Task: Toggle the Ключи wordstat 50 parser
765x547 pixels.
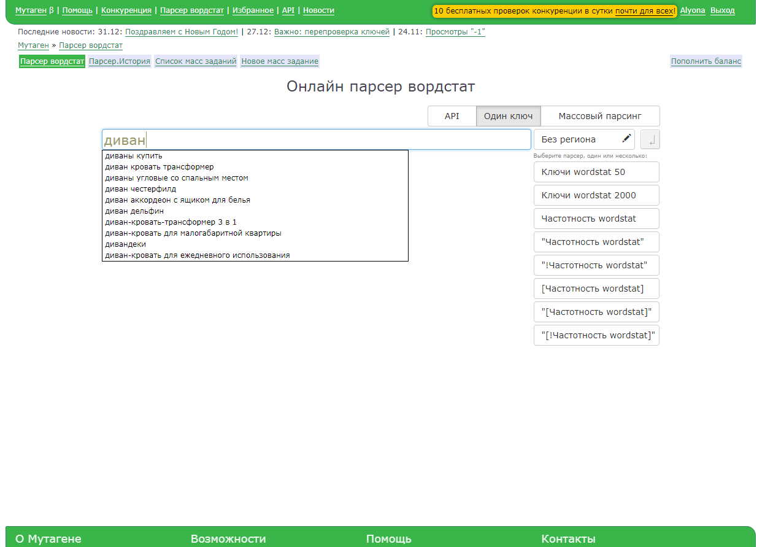Action: click(x=596, y=172)
